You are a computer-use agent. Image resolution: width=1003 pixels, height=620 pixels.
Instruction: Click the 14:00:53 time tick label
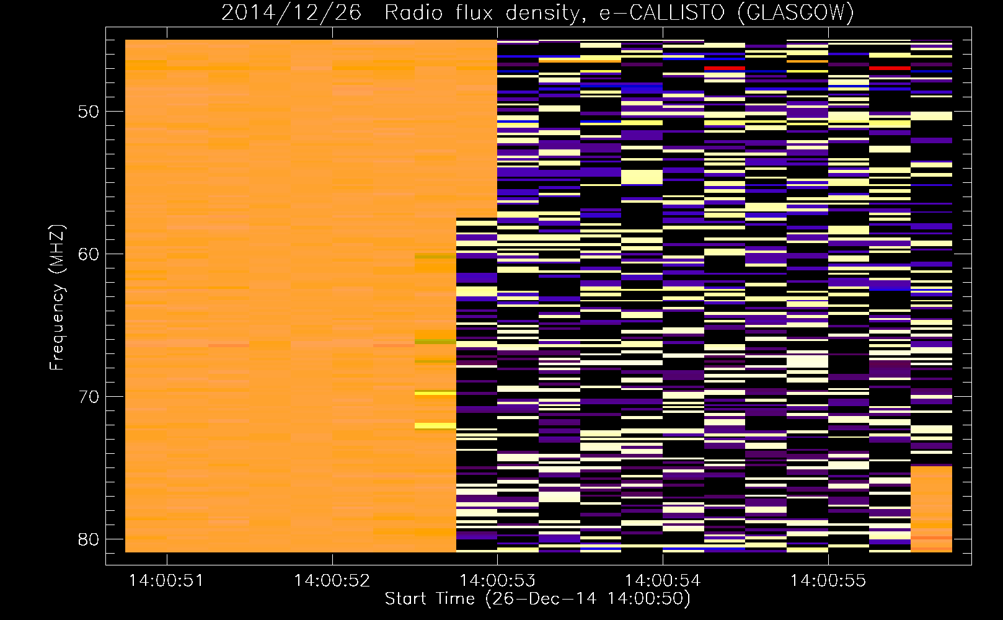point(497,581)
